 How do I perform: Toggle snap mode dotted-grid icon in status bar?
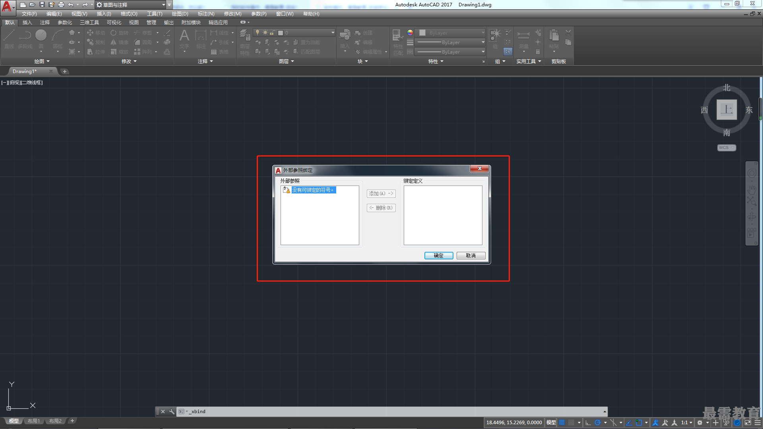[x=571, y=423]
